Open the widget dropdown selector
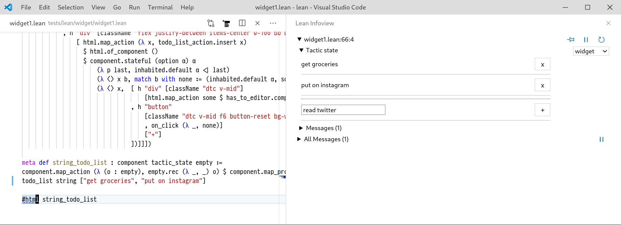Image resolution: width=621 pixels, height=225 pixels. [591, 51]
